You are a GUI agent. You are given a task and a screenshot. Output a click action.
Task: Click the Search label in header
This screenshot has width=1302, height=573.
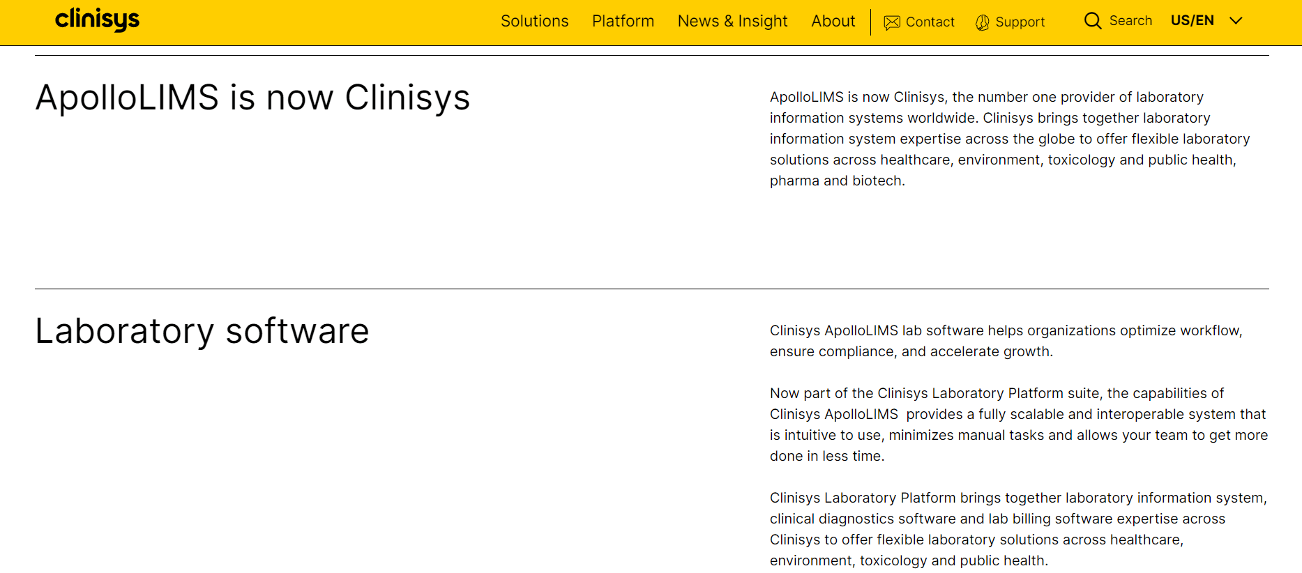[1130, 21]
